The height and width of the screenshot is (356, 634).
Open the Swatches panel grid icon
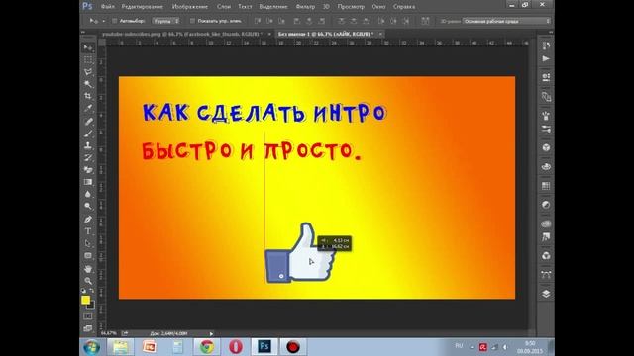pyautogui.click(x=546, y=186)
